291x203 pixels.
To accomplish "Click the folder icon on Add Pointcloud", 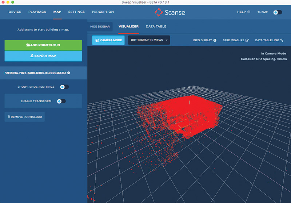I will pyautogui.click(x=28, y=45).
